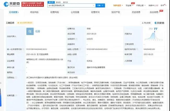This screenshot has height=111, width=170.
Task: Click the 经营范围 label cell
Action: click(16, 95)
